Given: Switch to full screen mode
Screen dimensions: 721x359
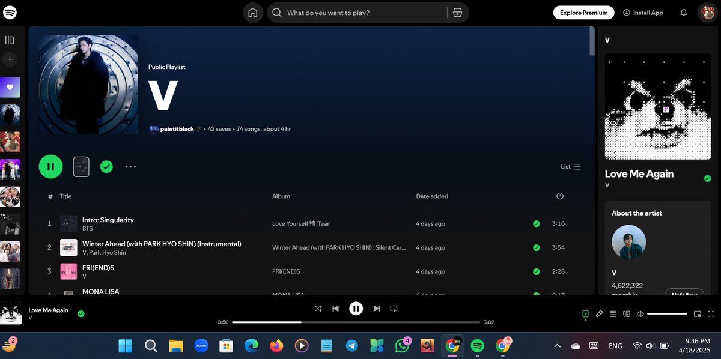Looking at the screenshot, I should [x=711, y=313].
